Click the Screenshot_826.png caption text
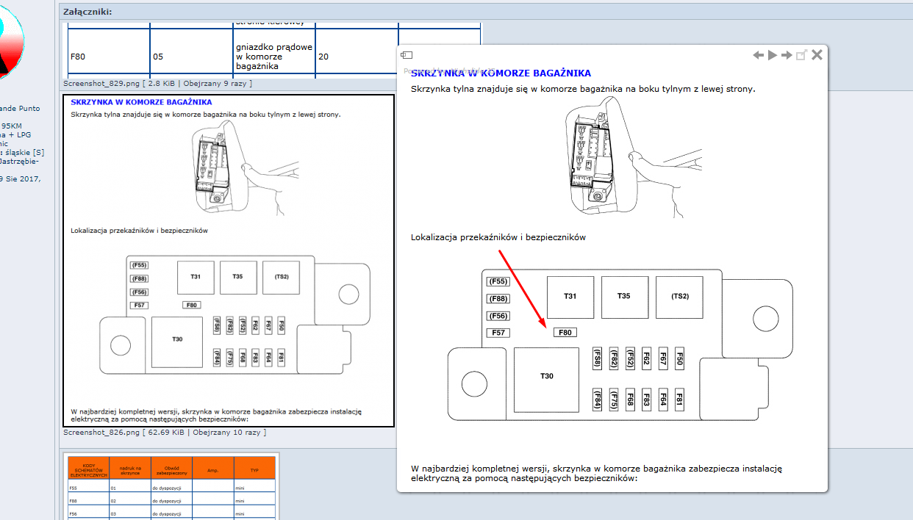Viewport: 913px width, 520px height. coord(101,433)
